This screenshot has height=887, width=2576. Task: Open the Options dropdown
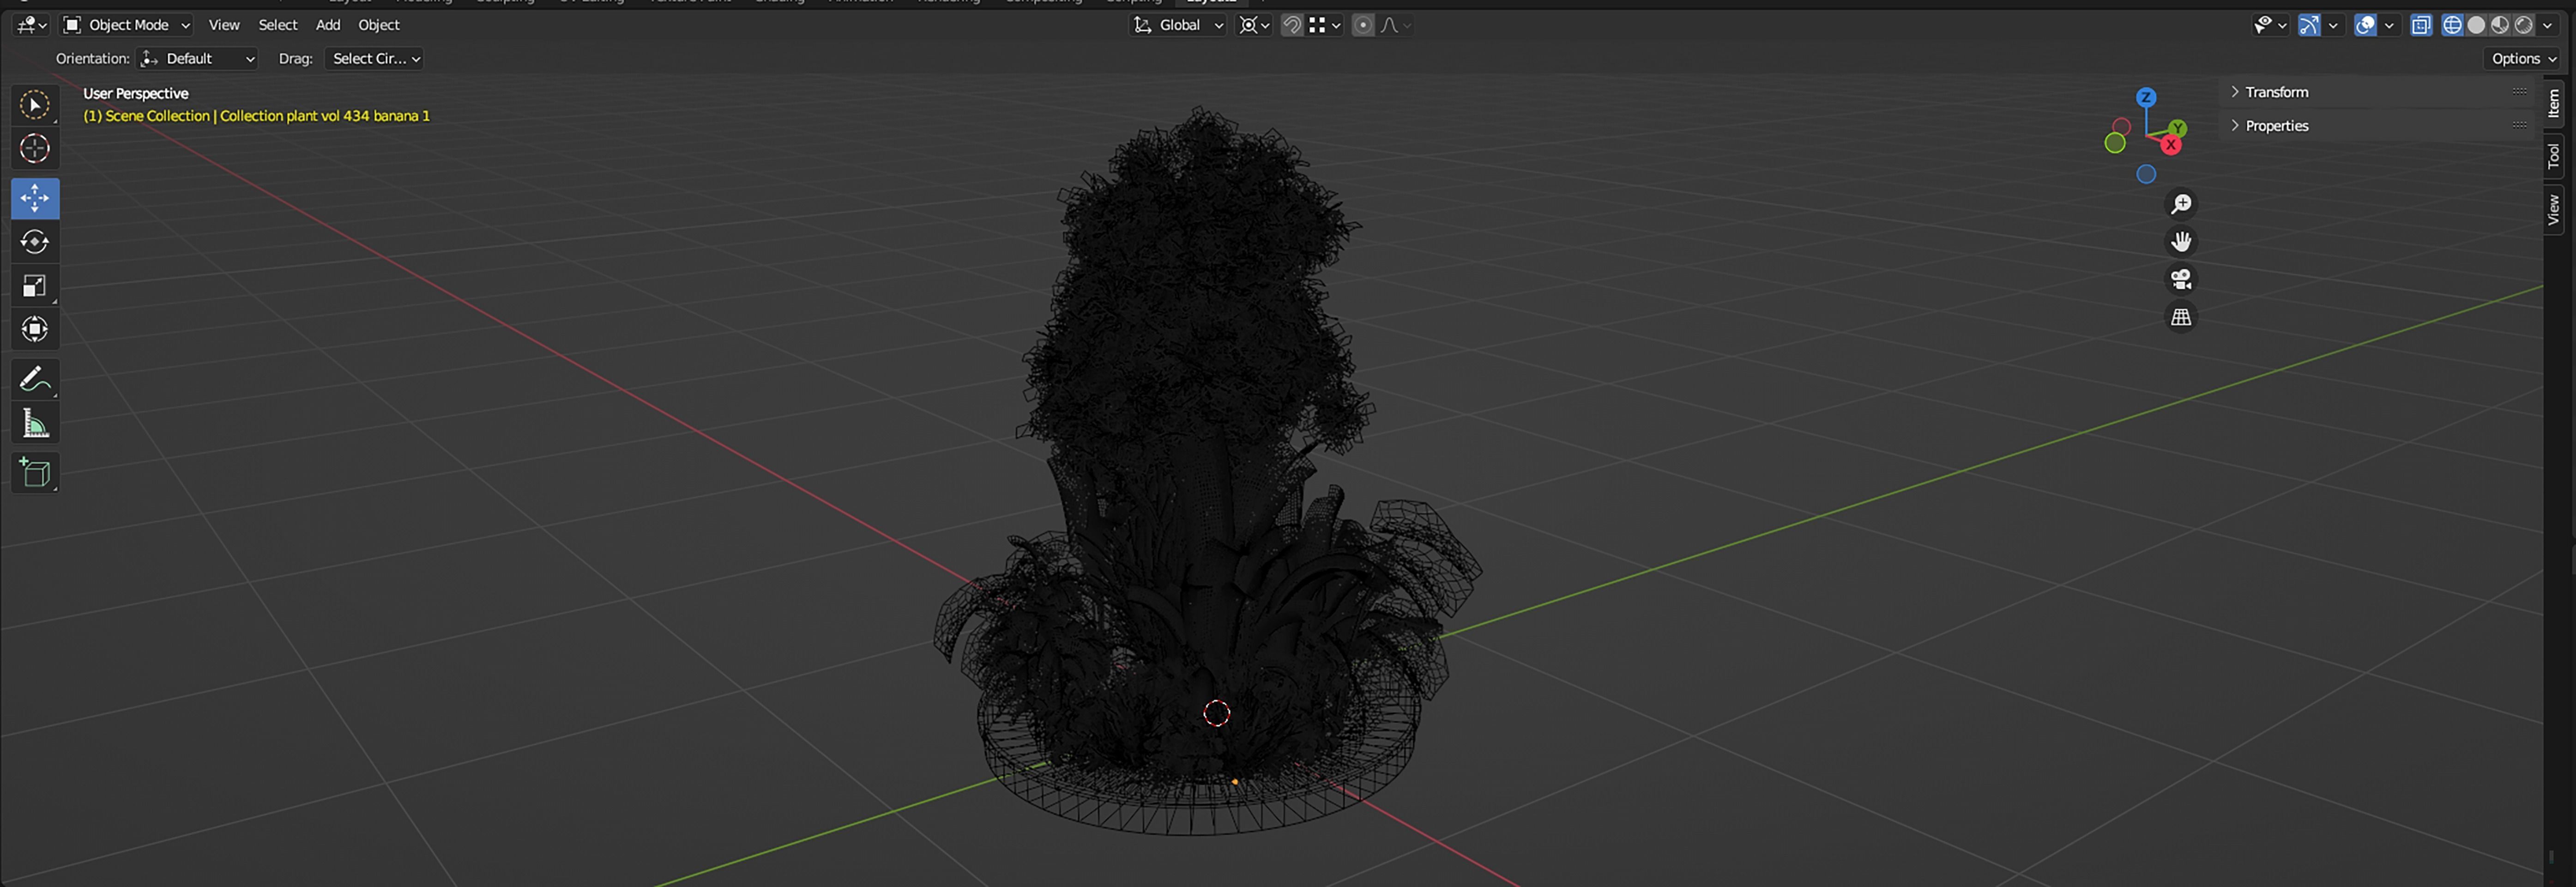pyautogui.click(x=2523, y=59)
